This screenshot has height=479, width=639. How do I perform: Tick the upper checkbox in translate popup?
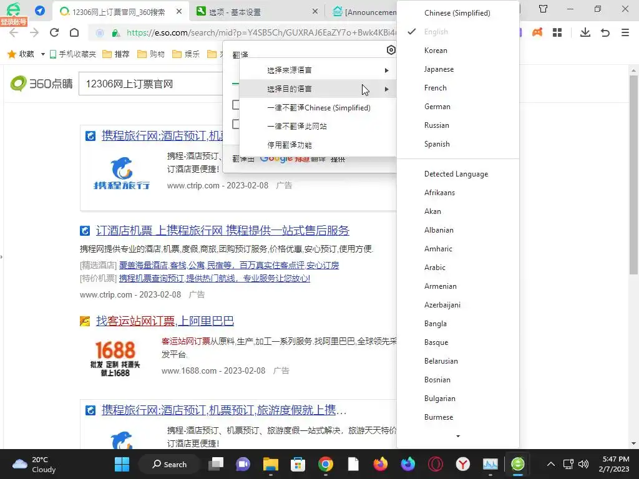(x=235, y=105)
